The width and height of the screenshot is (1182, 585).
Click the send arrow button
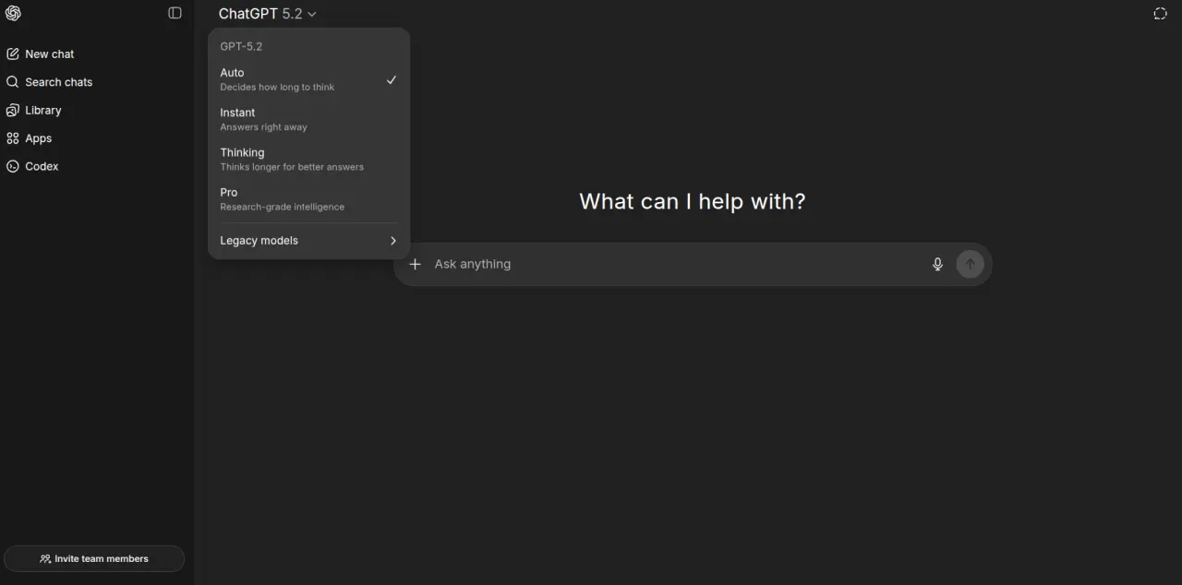[x=970, y=264]
